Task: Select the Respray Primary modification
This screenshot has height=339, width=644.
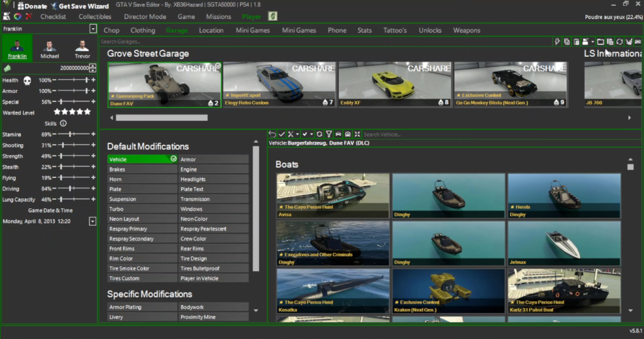Action: [x=142, y=228]
